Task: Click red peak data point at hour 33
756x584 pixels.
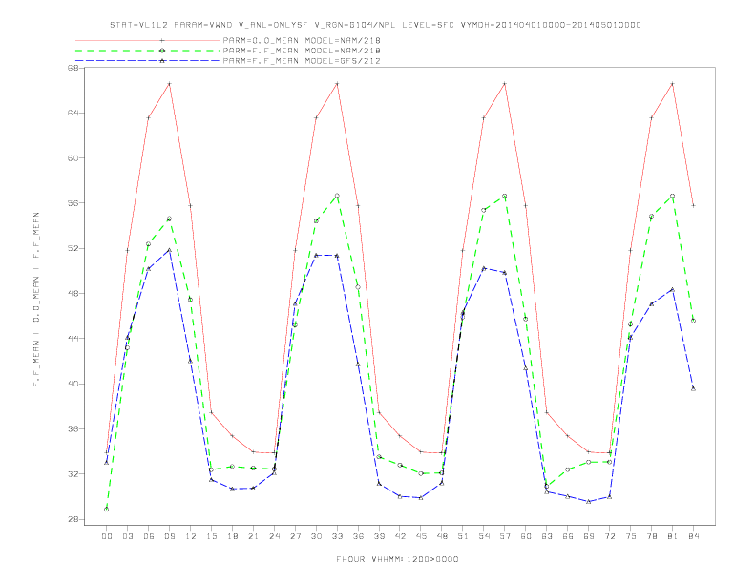Action: 337,84
